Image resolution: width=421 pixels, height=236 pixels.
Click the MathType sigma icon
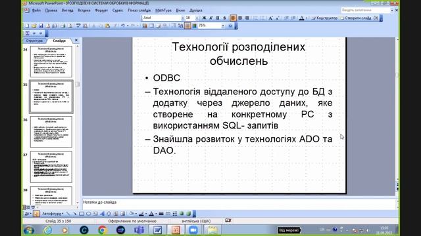point(28,33)
